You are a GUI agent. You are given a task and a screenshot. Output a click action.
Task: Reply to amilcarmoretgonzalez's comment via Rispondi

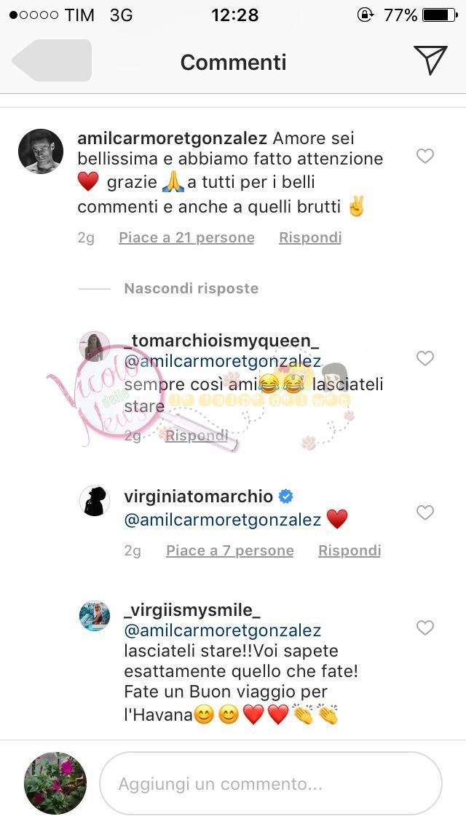pos(310,237)
